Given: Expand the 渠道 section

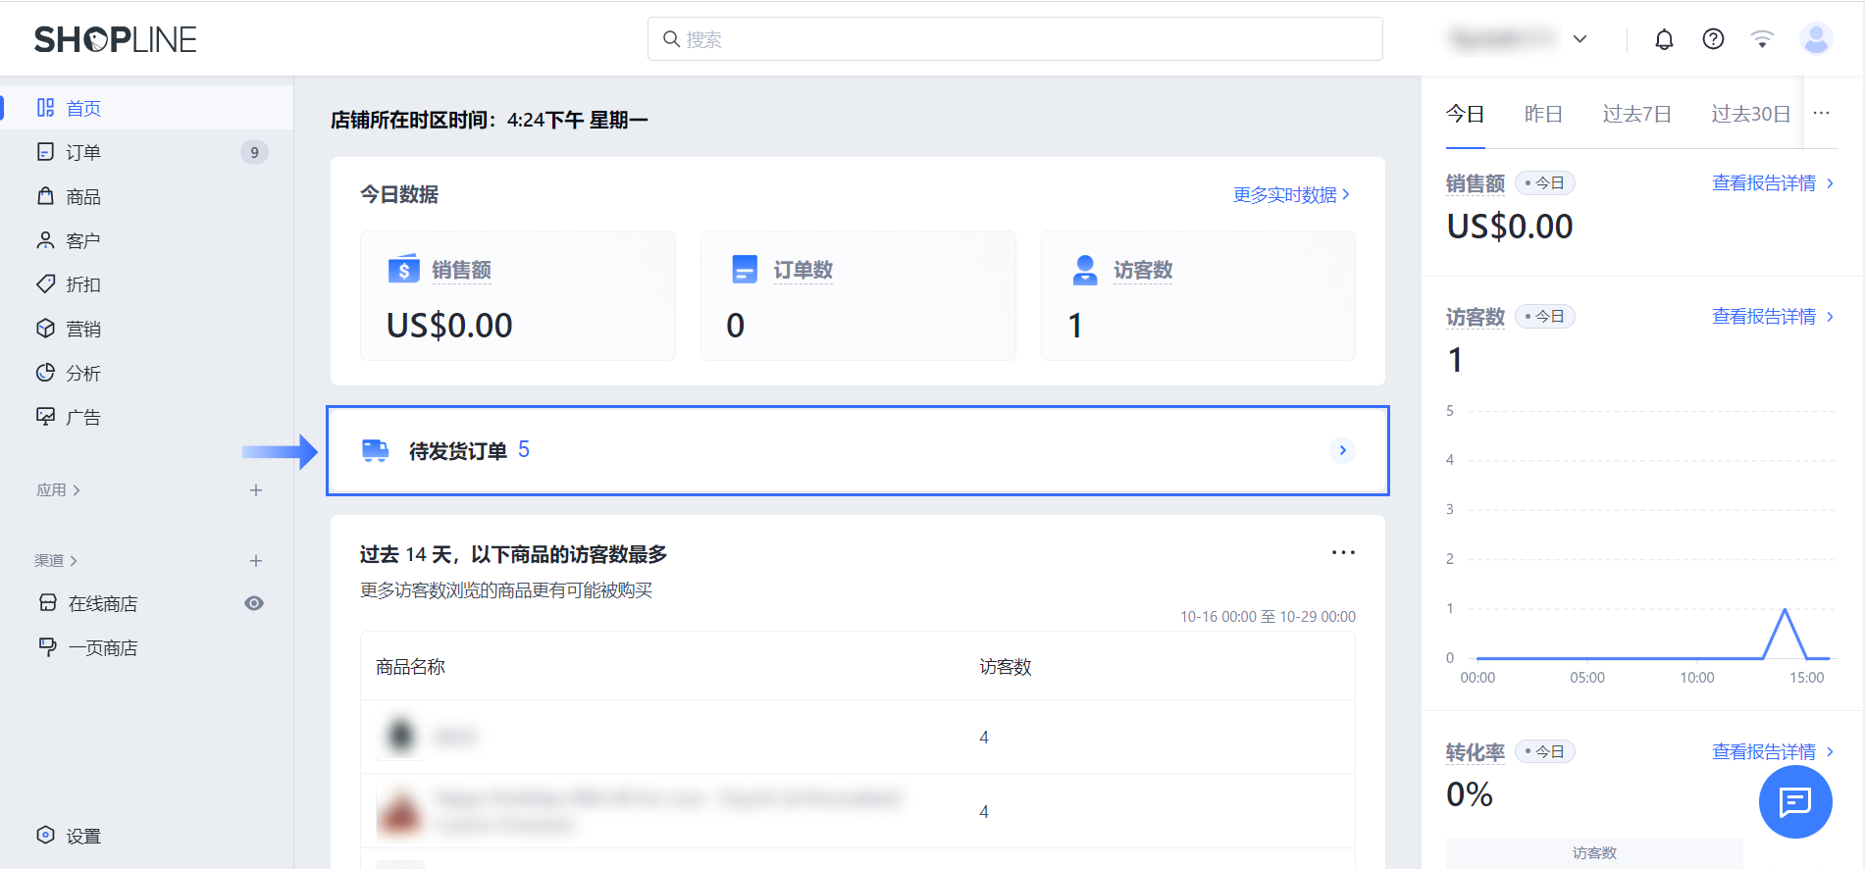Looking at the screenshot, I should click(x=56, y=560).
